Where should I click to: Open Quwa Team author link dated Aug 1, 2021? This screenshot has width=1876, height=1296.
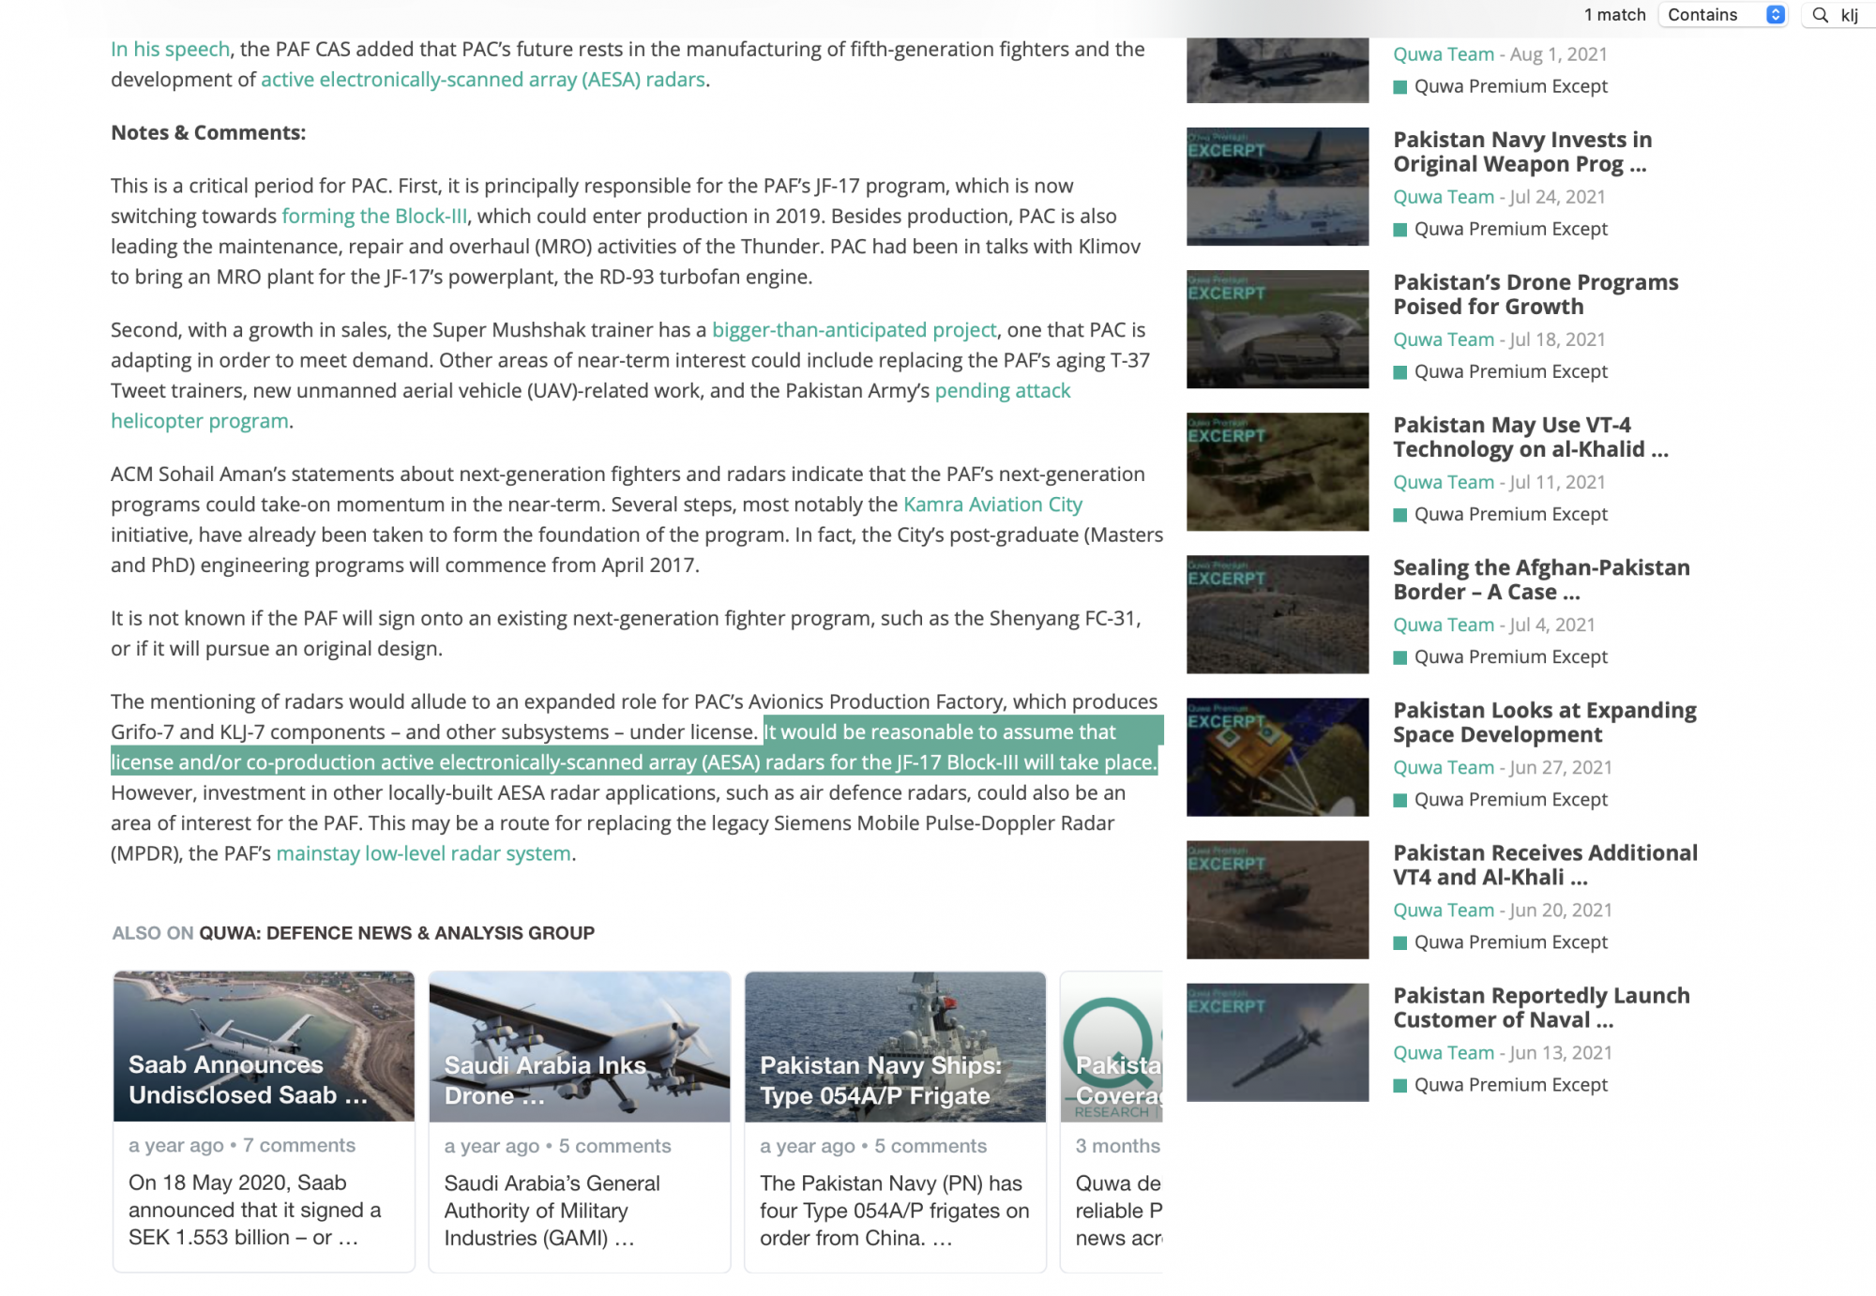[x=1444, y=54]
